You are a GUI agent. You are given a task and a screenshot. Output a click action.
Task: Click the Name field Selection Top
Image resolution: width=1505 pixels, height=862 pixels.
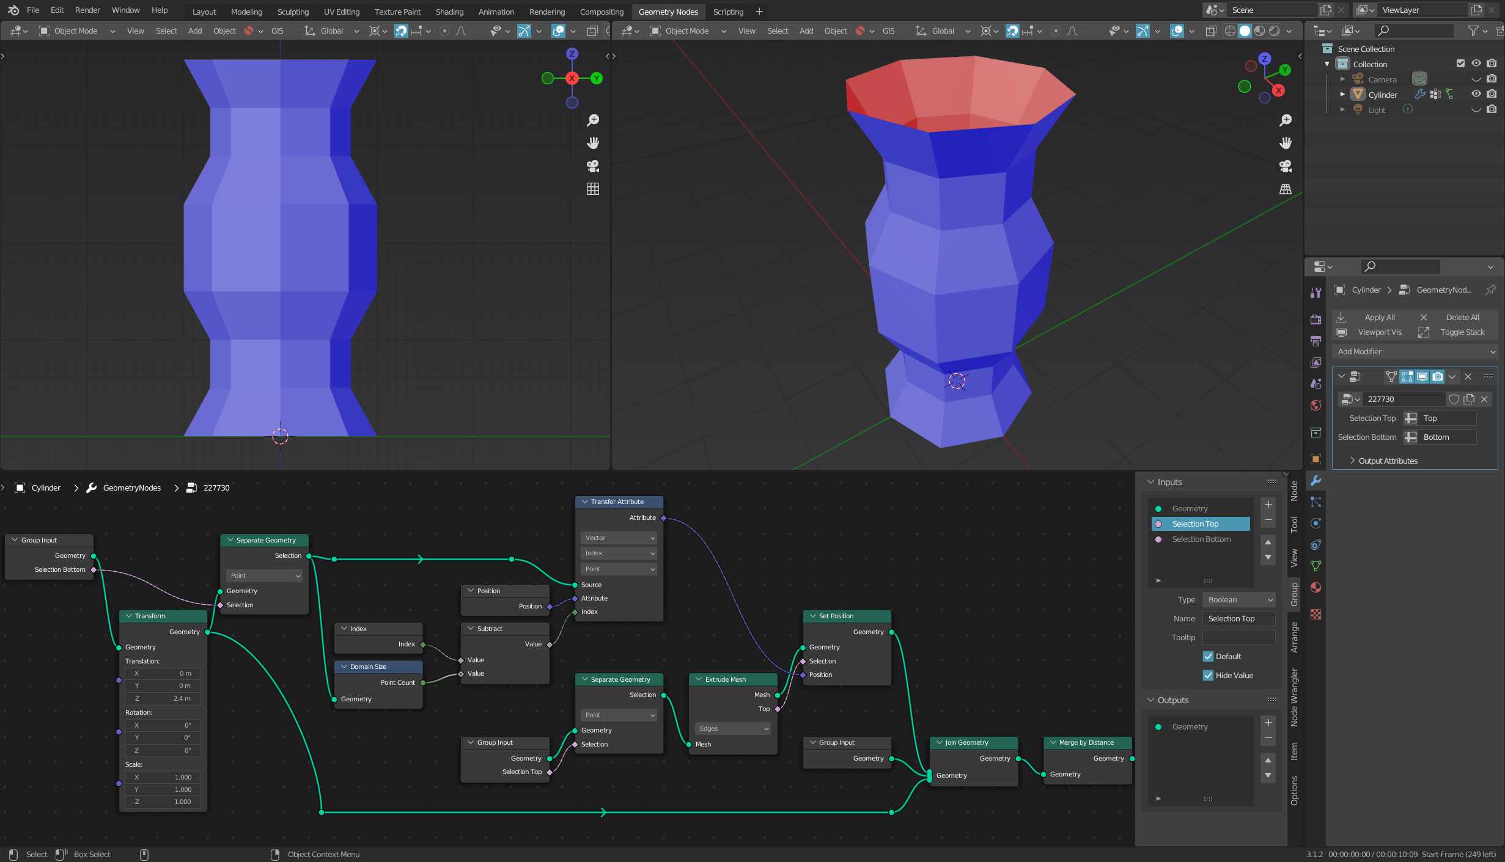[x=1238, y=618]
